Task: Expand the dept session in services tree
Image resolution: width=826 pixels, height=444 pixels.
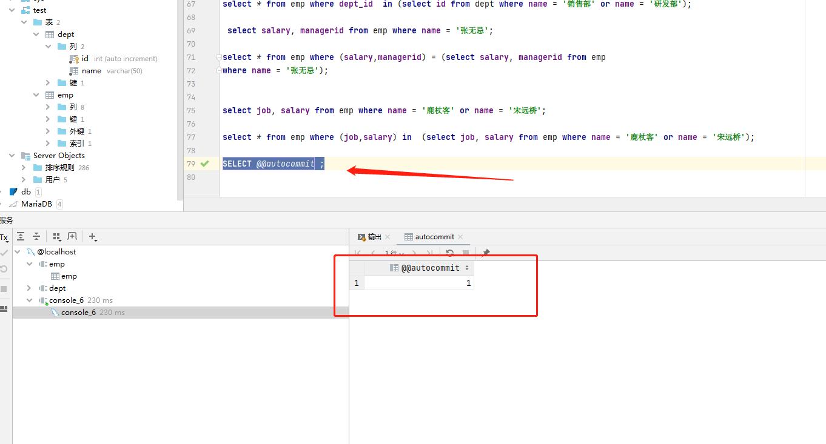Action: tap(29, 288)
